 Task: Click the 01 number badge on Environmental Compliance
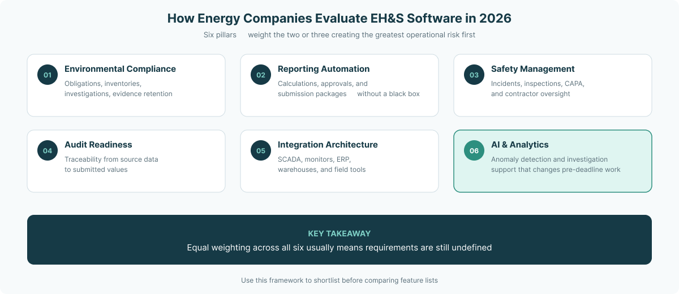(48, 75)
